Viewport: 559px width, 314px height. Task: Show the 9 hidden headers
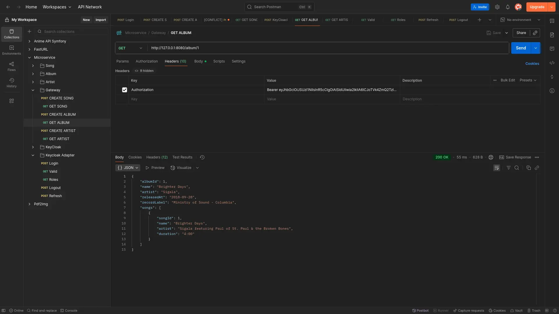144,71
